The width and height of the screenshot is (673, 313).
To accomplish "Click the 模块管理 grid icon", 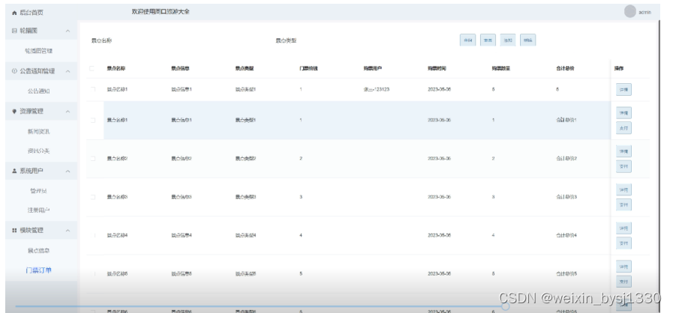I will point(14,231).
